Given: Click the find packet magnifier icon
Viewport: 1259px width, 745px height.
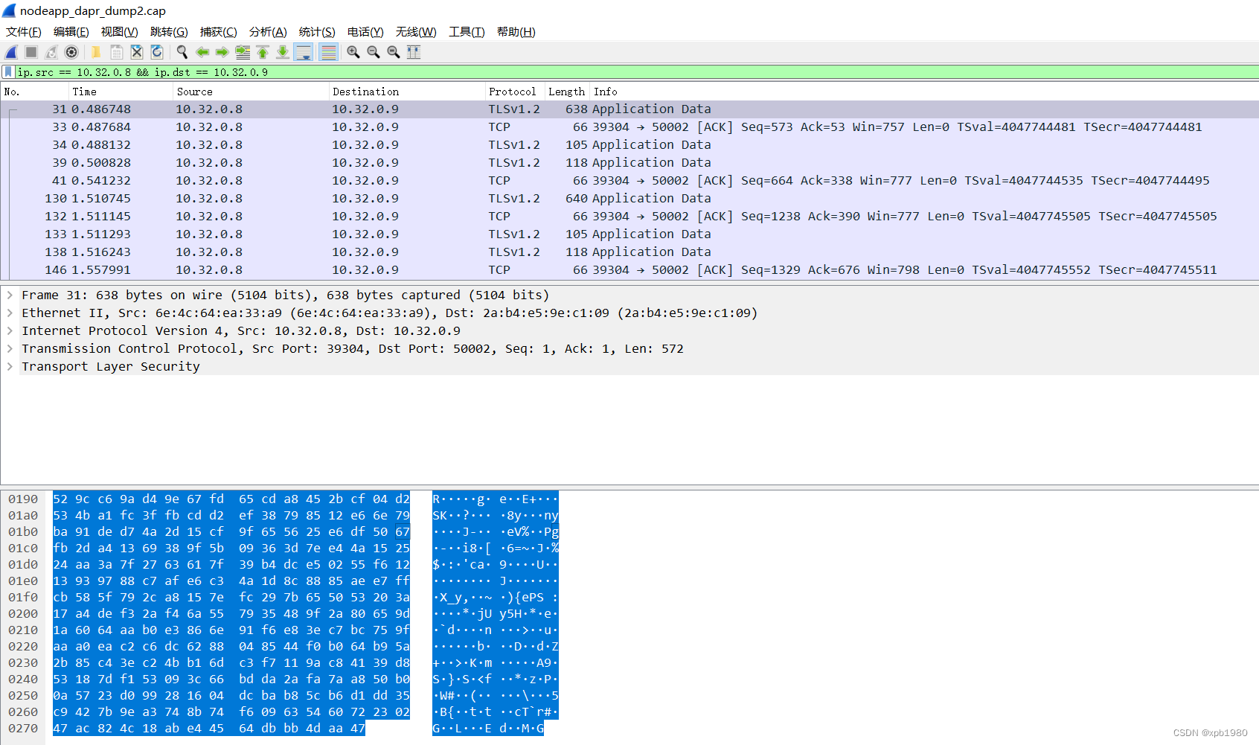Looking at the screenshot, I should tap(182, 52).
